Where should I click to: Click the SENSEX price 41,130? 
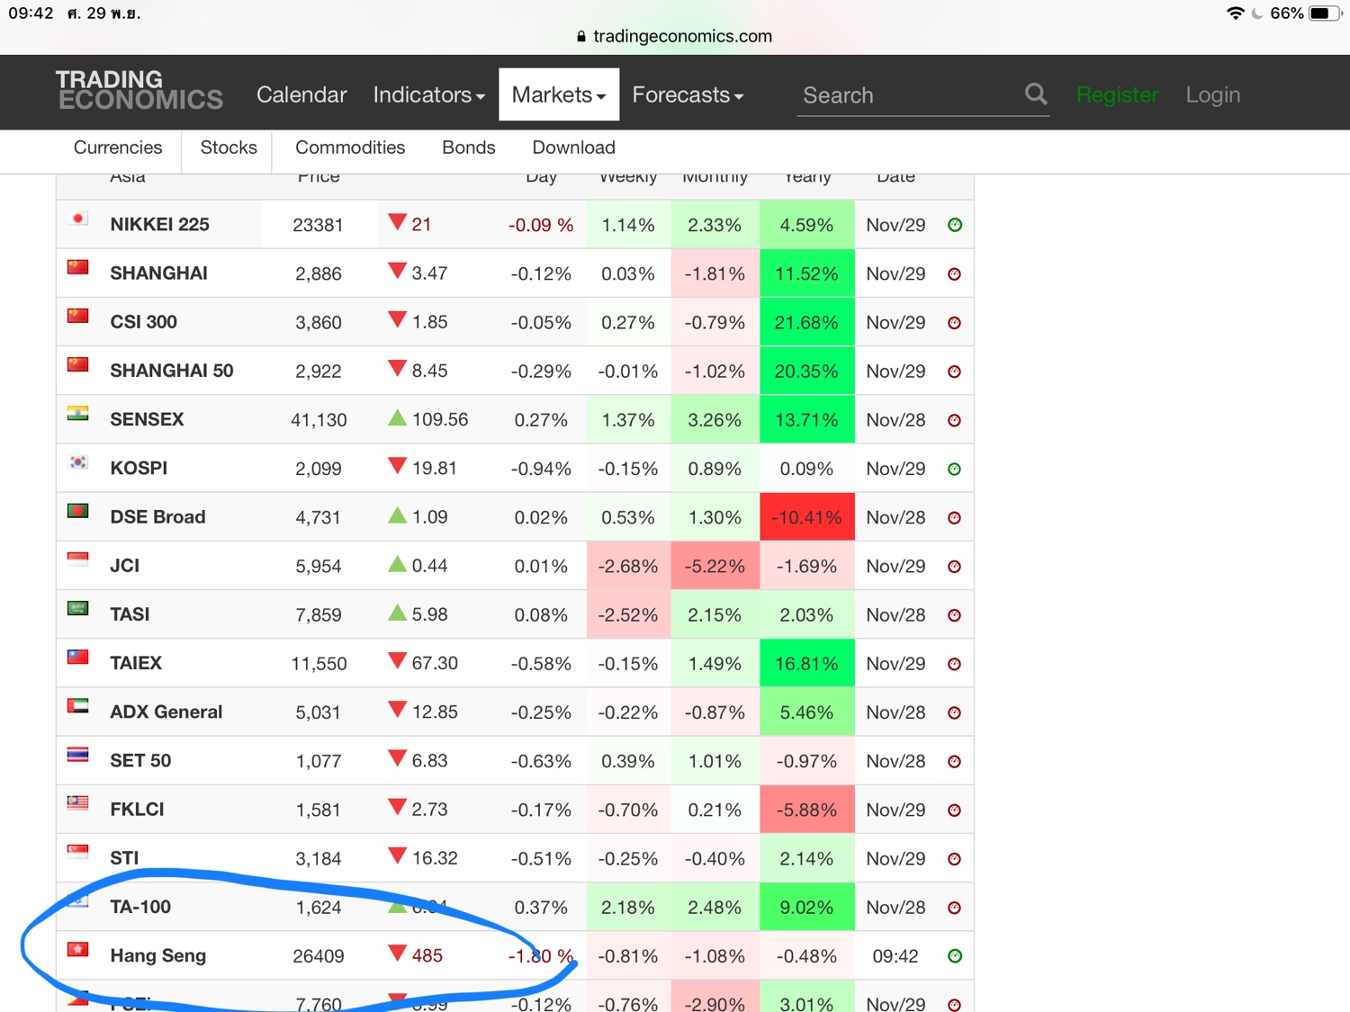(x=319, y=420)
